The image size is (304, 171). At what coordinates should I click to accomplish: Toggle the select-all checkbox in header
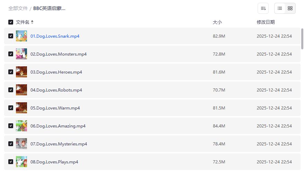[11, 22]
